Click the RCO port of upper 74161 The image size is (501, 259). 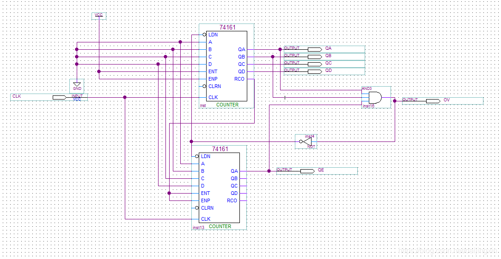pos(239,79)
